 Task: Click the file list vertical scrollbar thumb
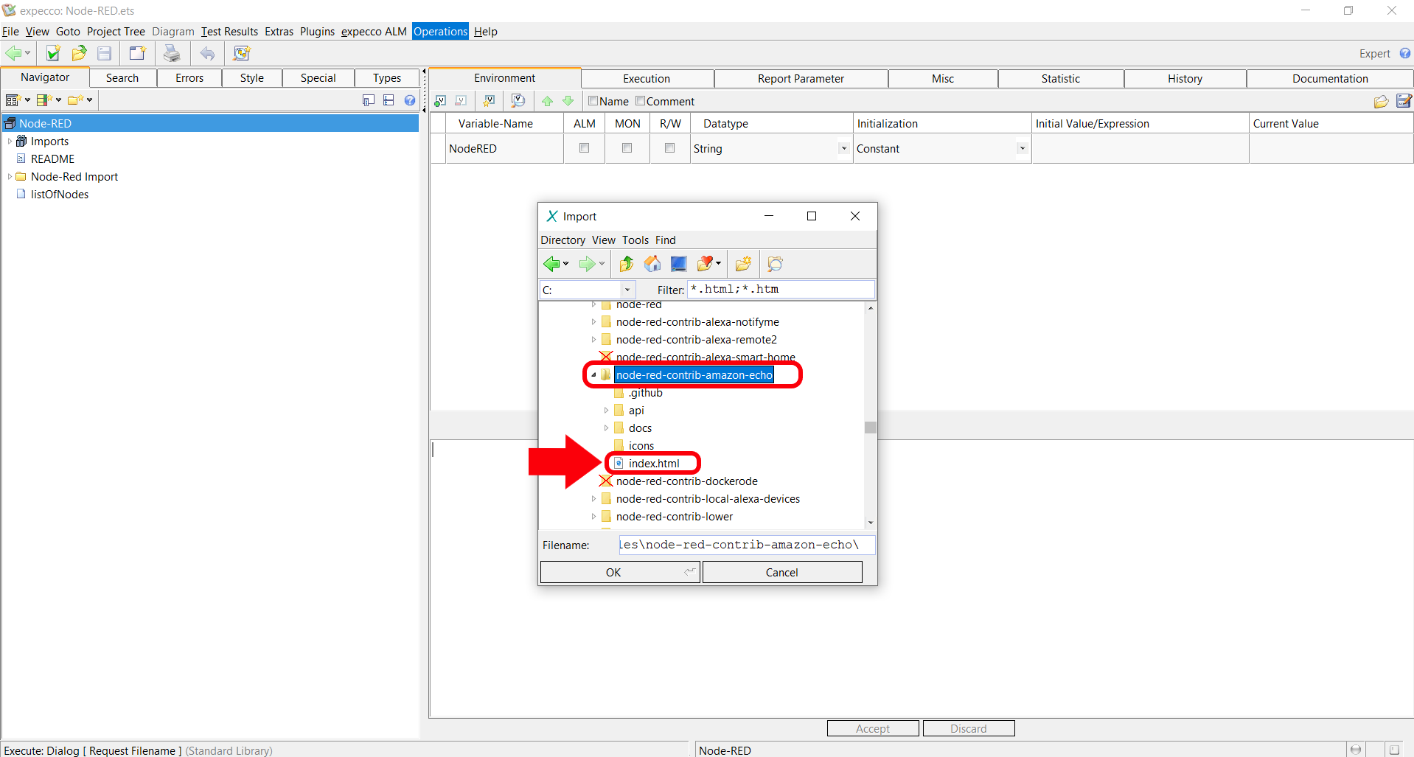point(871,428)
